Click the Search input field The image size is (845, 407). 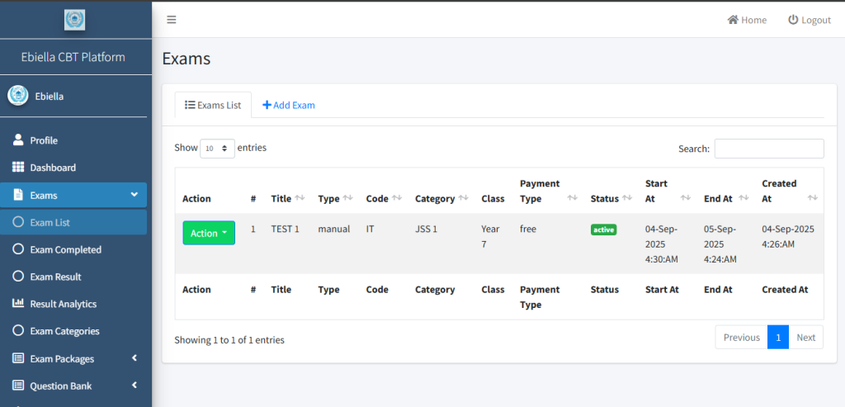coord(768,149)
